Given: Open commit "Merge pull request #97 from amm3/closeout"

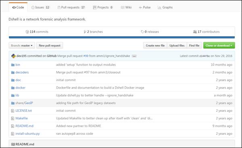Looking at the screenshot, I should click(88, 72).
